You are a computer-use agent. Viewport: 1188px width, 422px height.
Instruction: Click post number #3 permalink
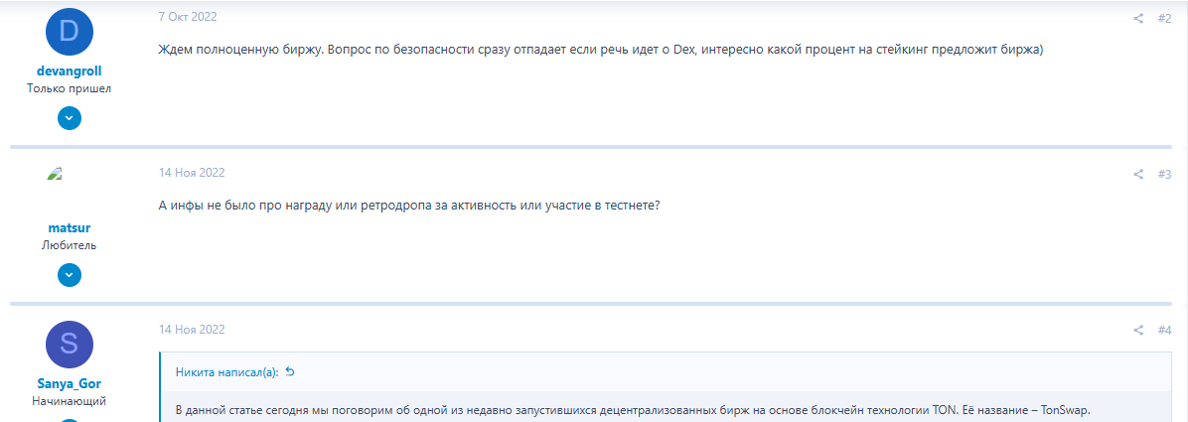(1165, 174)
